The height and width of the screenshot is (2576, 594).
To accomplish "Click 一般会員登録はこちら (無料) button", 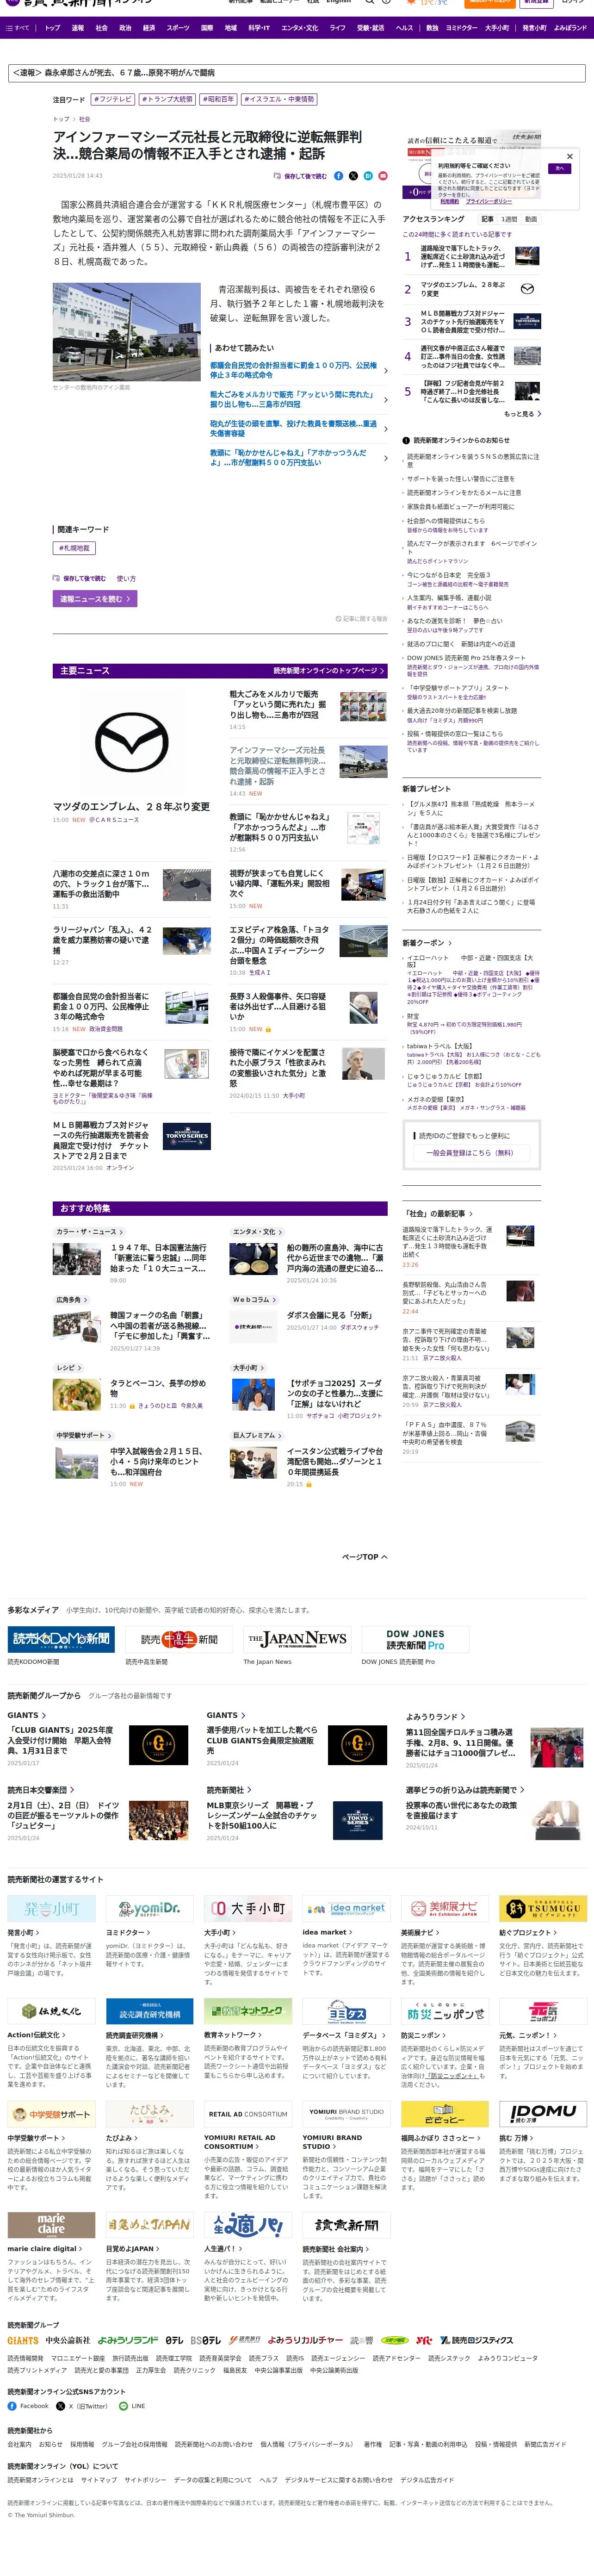I will (471, 1153).
